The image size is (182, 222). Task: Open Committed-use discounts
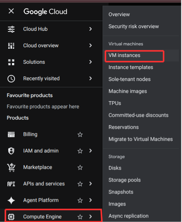(x=139, y=115)
